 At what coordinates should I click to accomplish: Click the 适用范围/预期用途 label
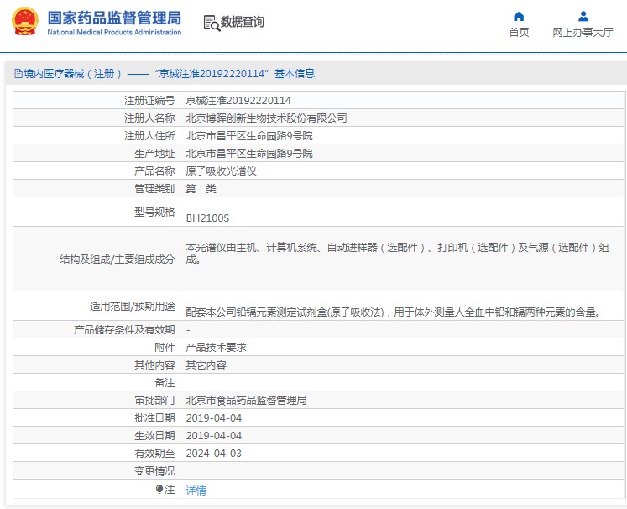[x=133, y=306]
